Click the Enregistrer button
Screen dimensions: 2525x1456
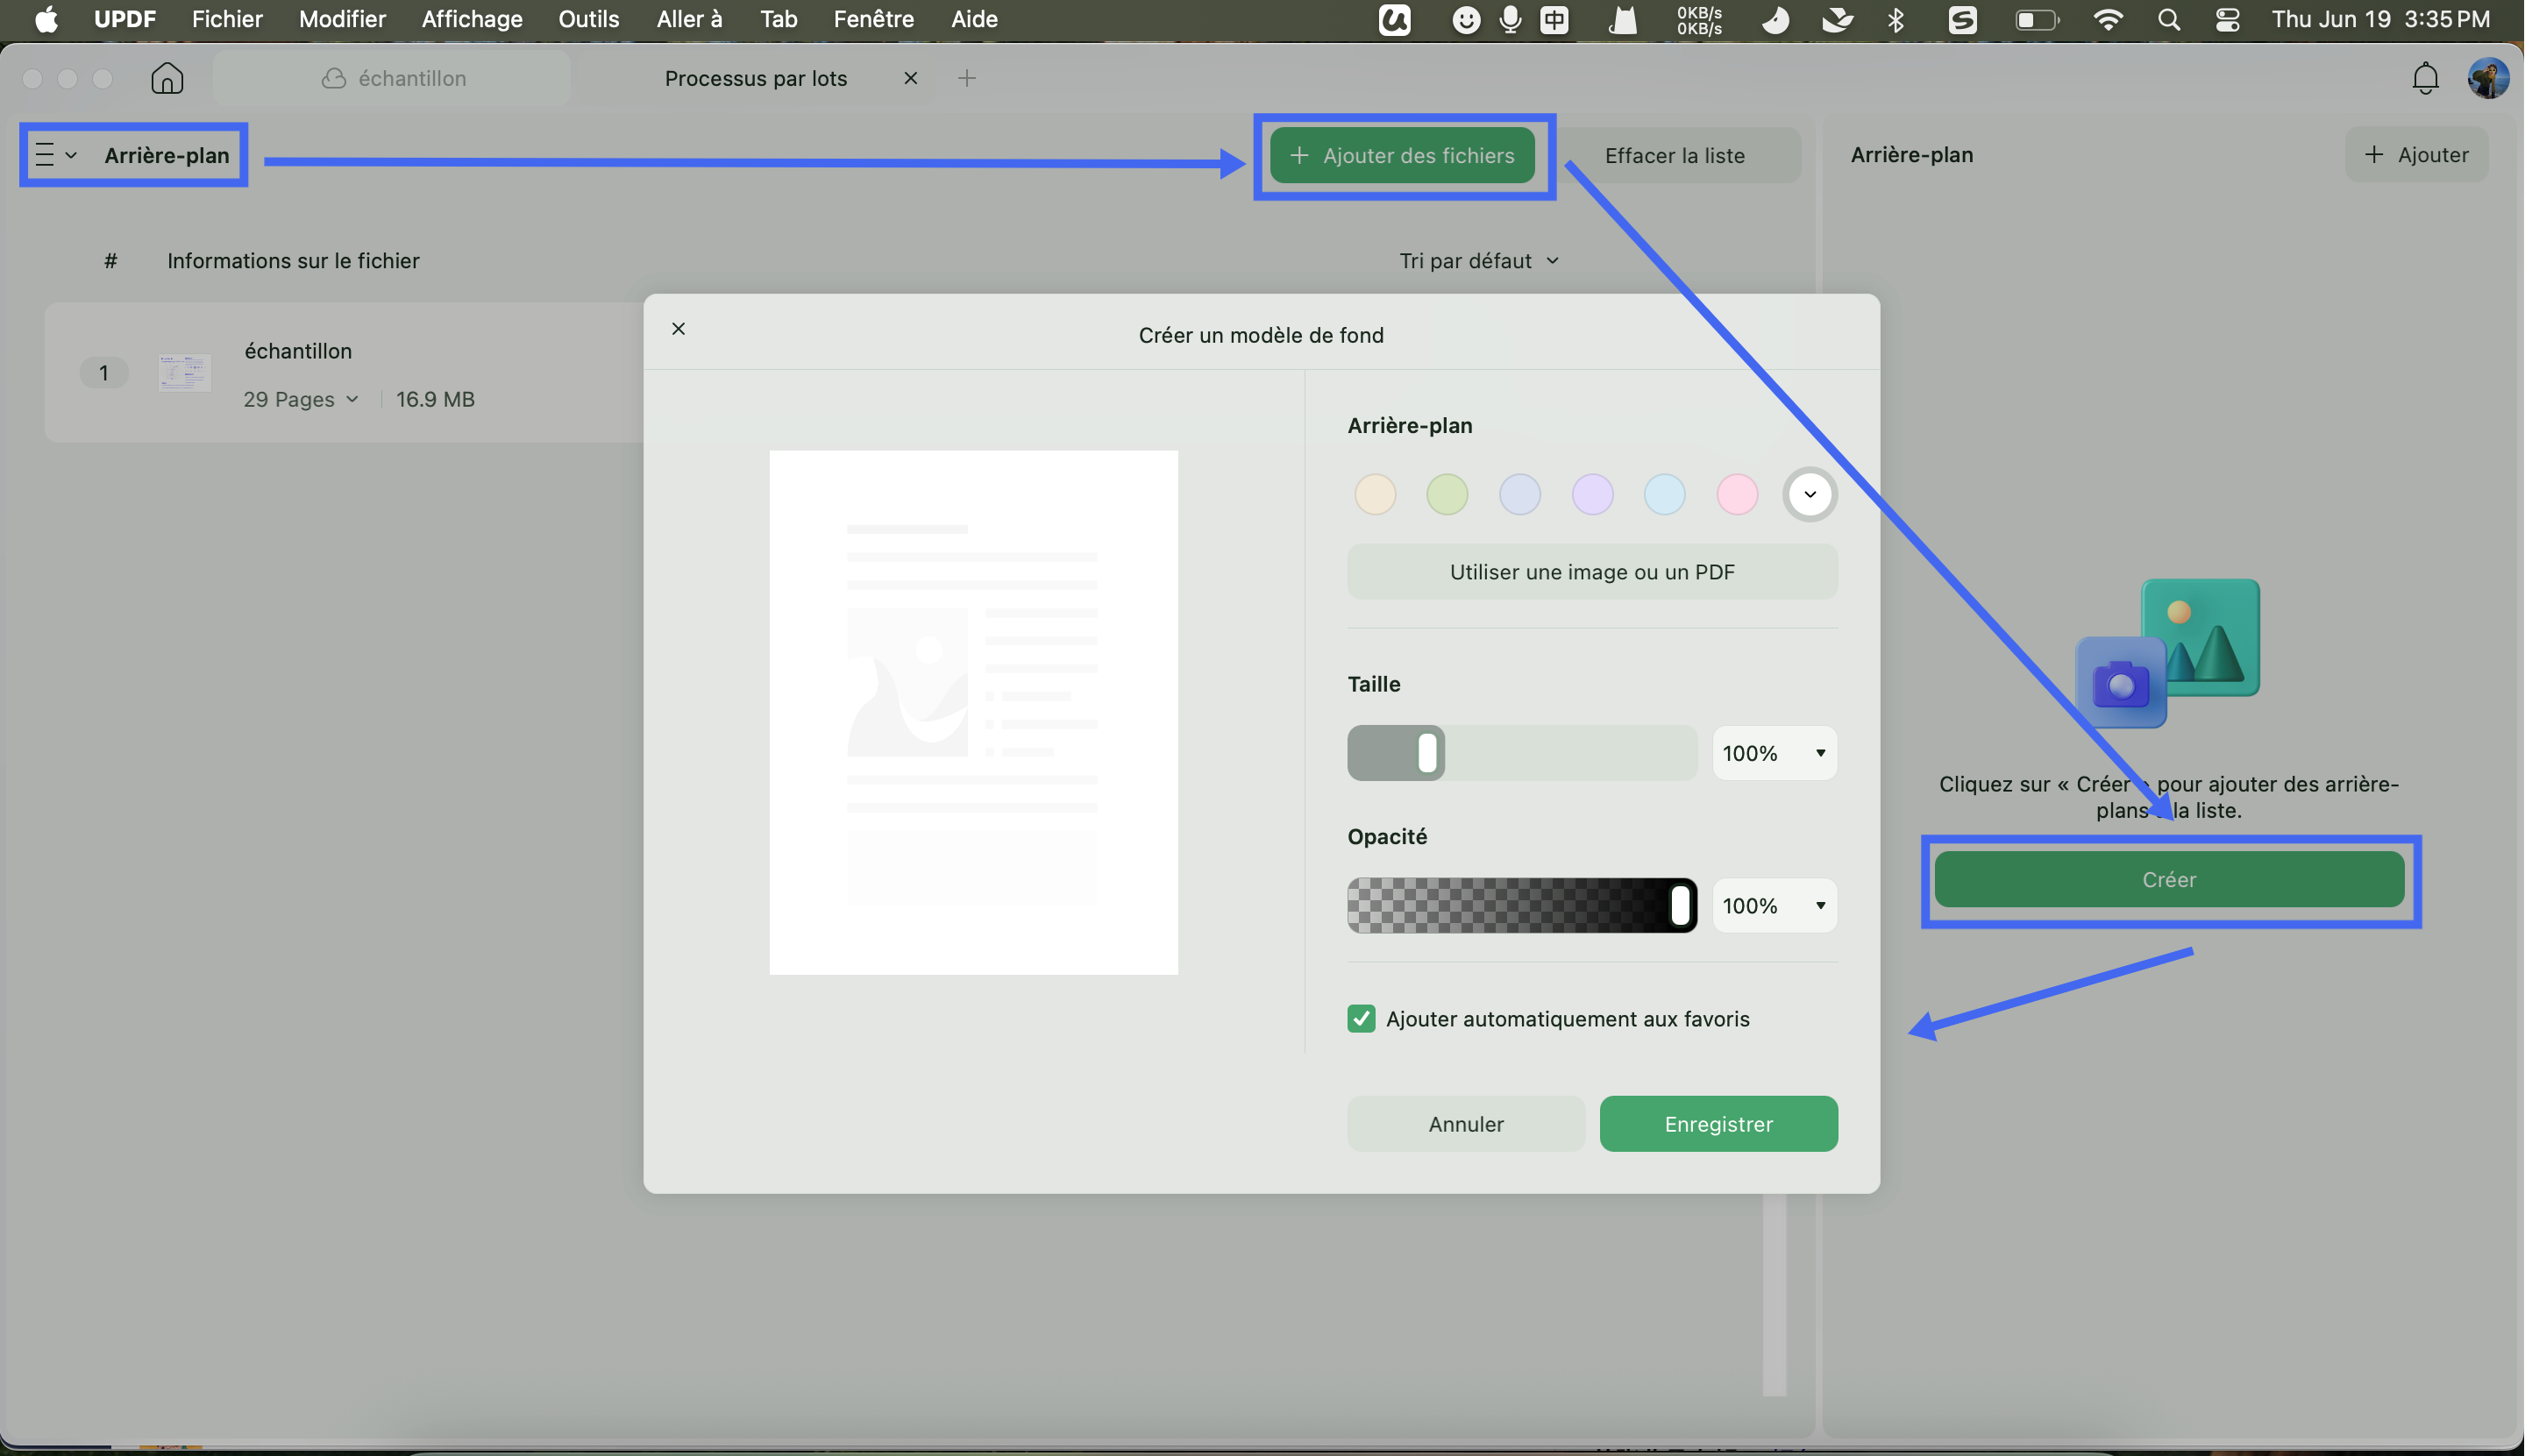tap(1718, 1123)
